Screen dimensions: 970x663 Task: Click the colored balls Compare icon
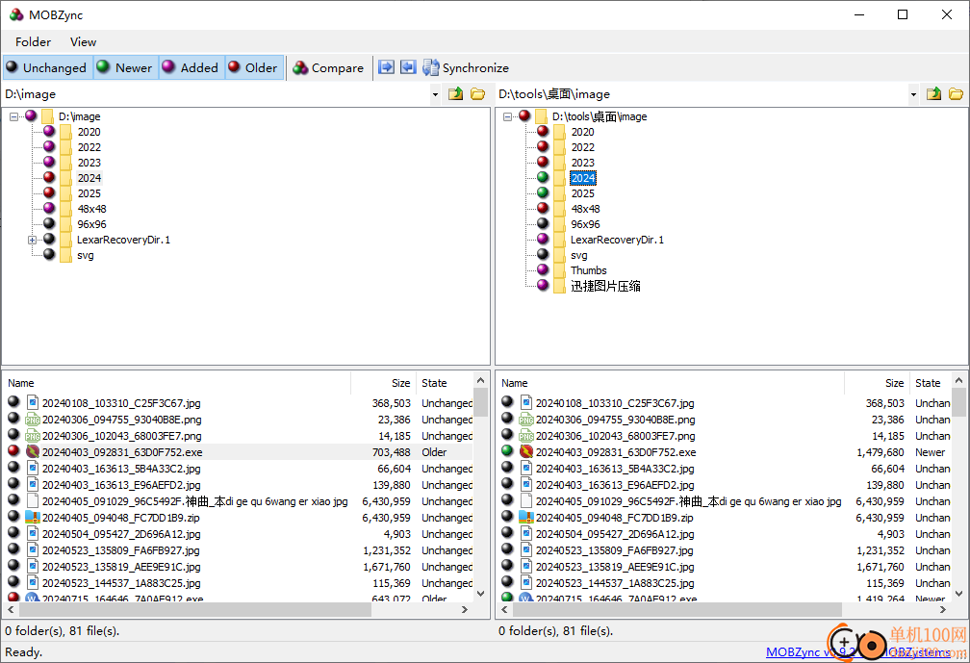pyautogui.click(x=300, y=67)
